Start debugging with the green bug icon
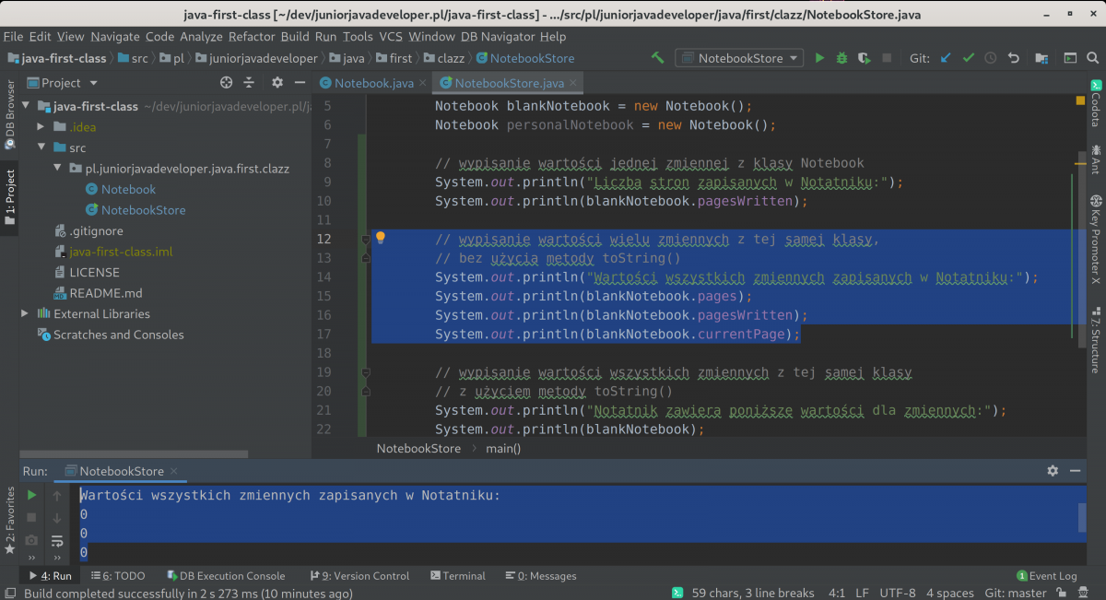1106x600 pixels. tap(841, 58)
